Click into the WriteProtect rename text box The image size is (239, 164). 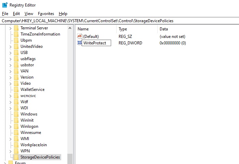click(x=96, y=43)
